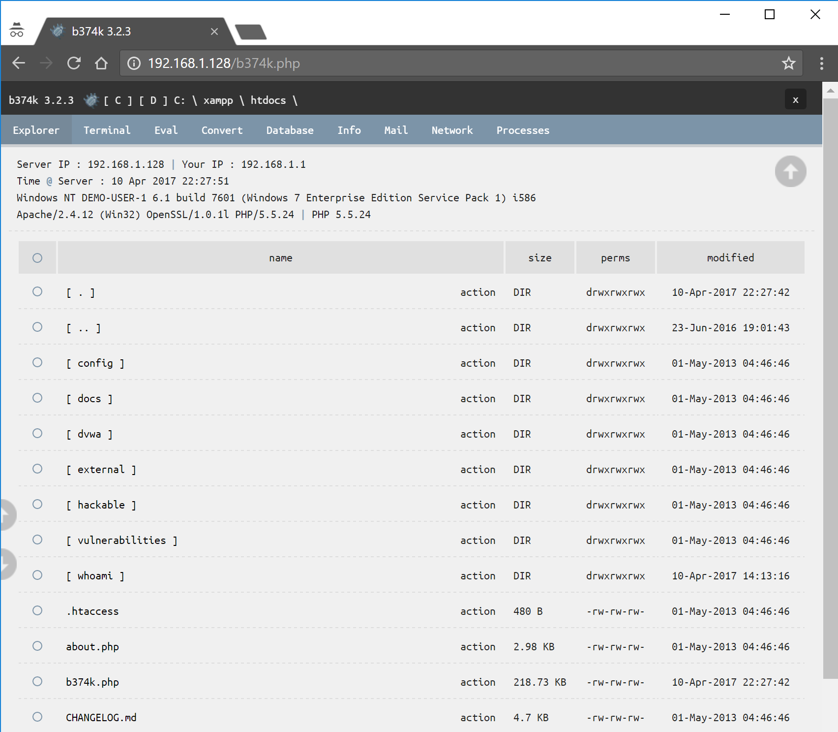
Task: Open the xampp folder from the path
Action: click(218, 100)
